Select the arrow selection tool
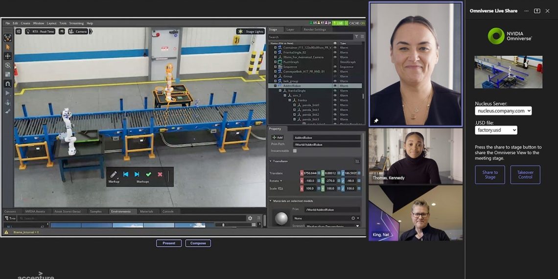The image size is (558, 279). 8,46
